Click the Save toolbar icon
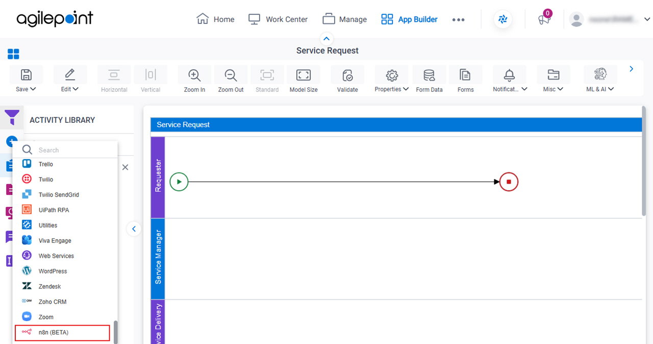 26,75
